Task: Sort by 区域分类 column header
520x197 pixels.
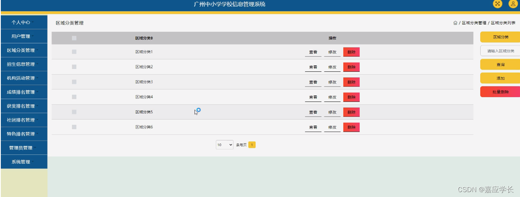Action: coord(144,38)
